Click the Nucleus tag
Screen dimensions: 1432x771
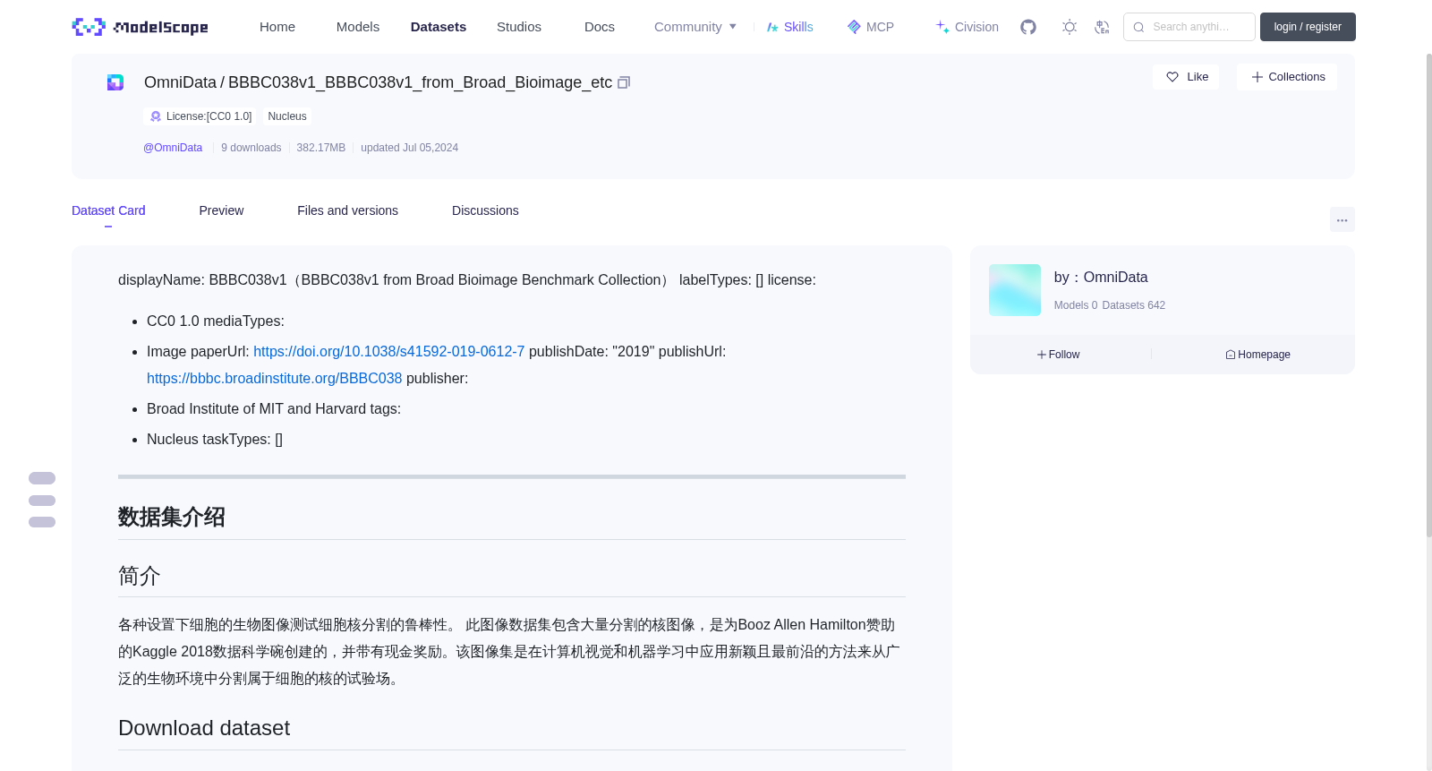pyautogui.click(x=287, y=116)
